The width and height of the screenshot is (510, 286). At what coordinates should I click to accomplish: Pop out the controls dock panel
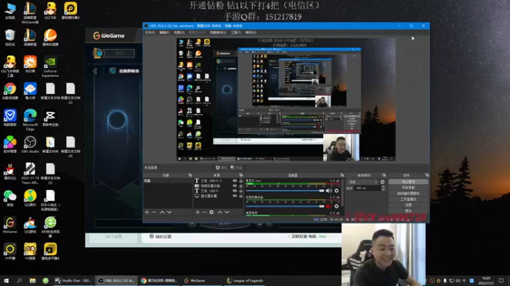[x=426, y=175]
